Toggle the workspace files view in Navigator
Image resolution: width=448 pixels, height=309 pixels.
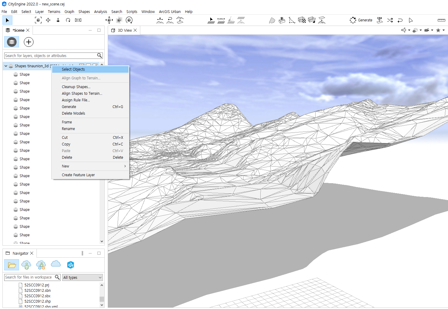pos(11,265)
